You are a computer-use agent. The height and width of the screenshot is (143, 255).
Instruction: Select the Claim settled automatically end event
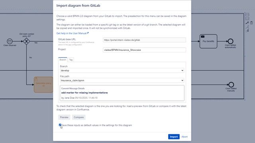[x=230, y=41]
